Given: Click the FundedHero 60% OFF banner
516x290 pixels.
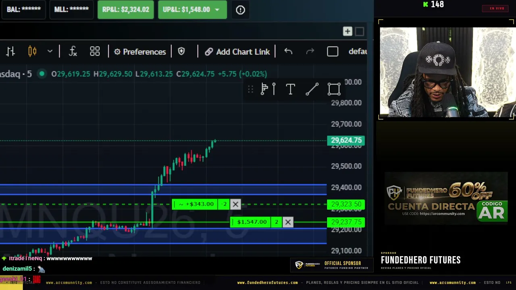Looking at the screenshot, I should click(446, 199).
